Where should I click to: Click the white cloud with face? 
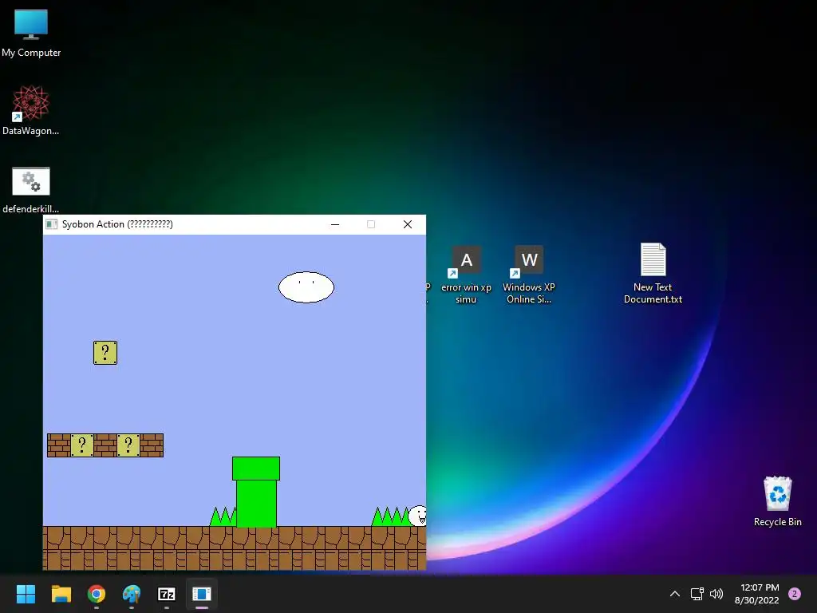pyautogui.click(x=306, y=287)
